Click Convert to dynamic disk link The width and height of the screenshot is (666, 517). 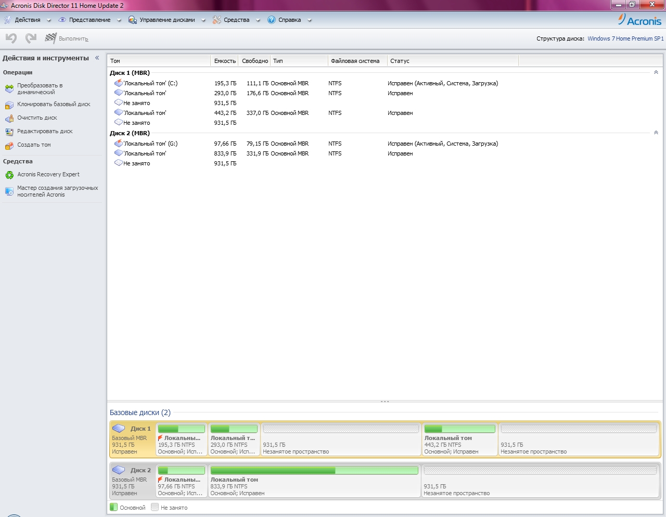coord(40,88)
